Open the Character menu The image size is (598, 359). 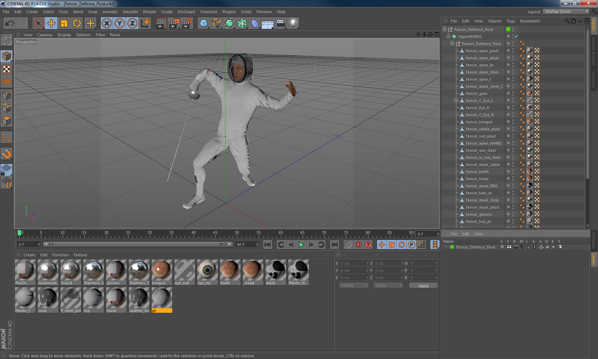click(209, 12)
